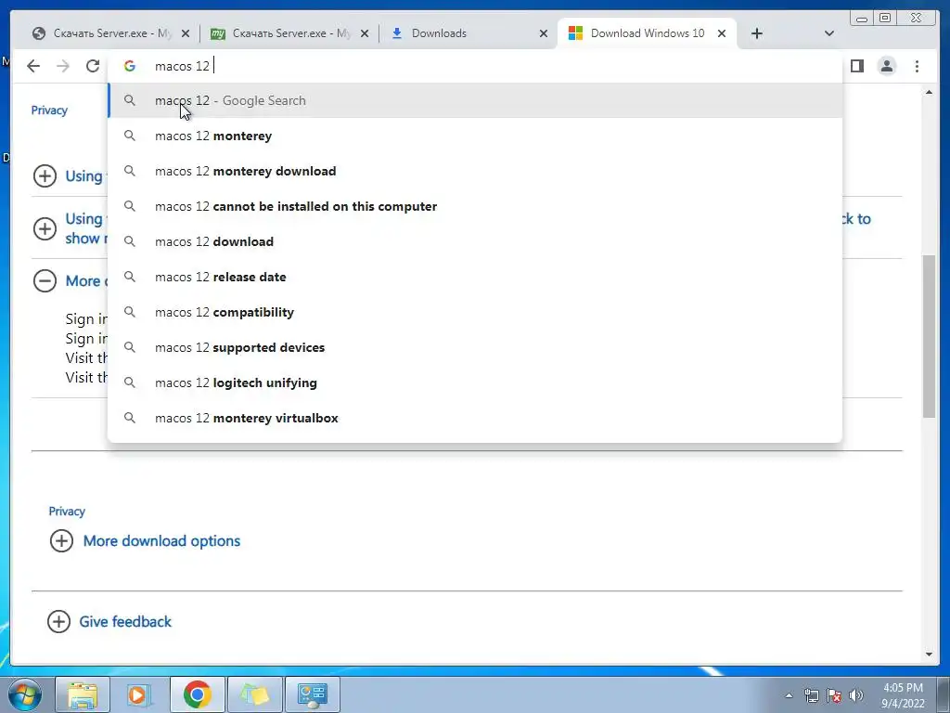Open the Action Center flag icon
This screenshot has width=950, height=713.
pyautogui.click(x=834, y=695)
